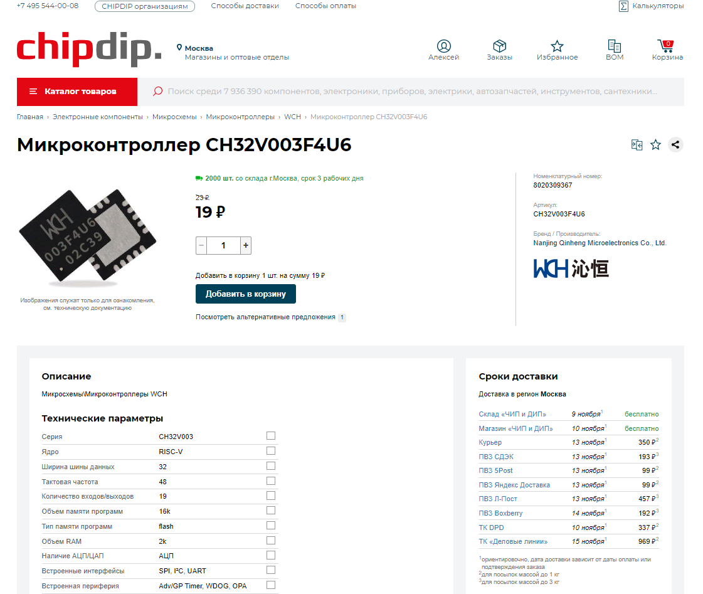
Task: Open the Каталог товаров menu
Action: tap(77, 92)
